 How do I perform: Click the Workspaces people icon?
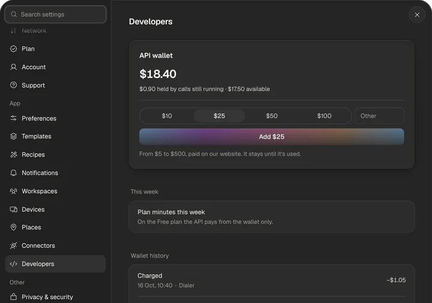(x=13, y=191)
